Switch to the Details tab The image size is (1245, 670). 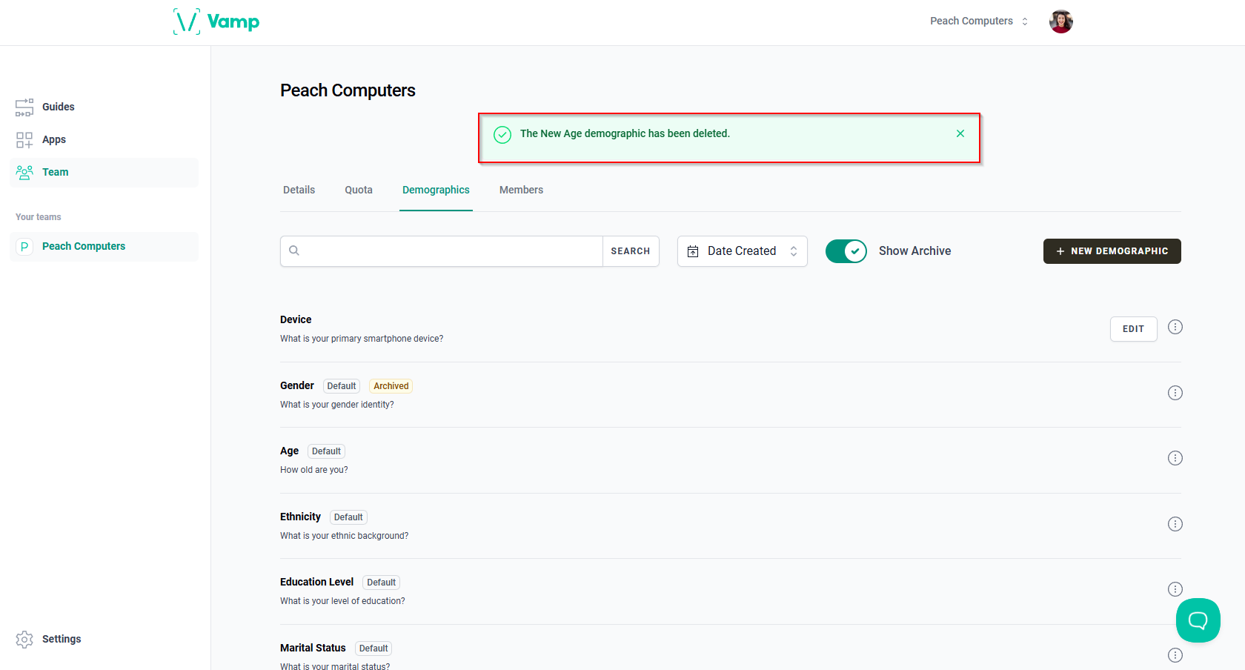click(299, 190)
